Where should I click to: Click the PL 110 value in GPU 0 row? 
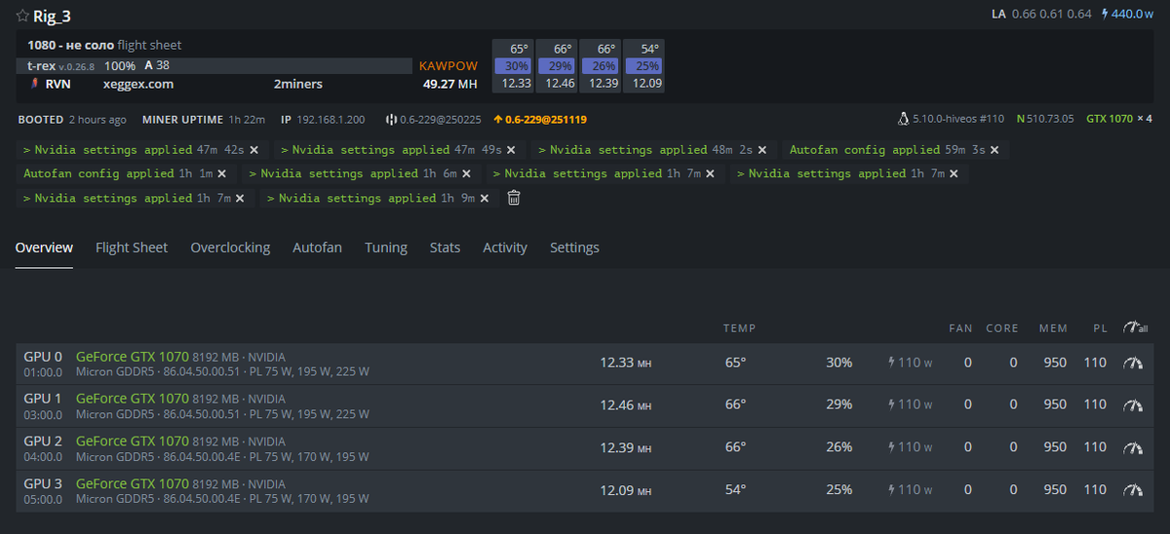(1095, 362)
